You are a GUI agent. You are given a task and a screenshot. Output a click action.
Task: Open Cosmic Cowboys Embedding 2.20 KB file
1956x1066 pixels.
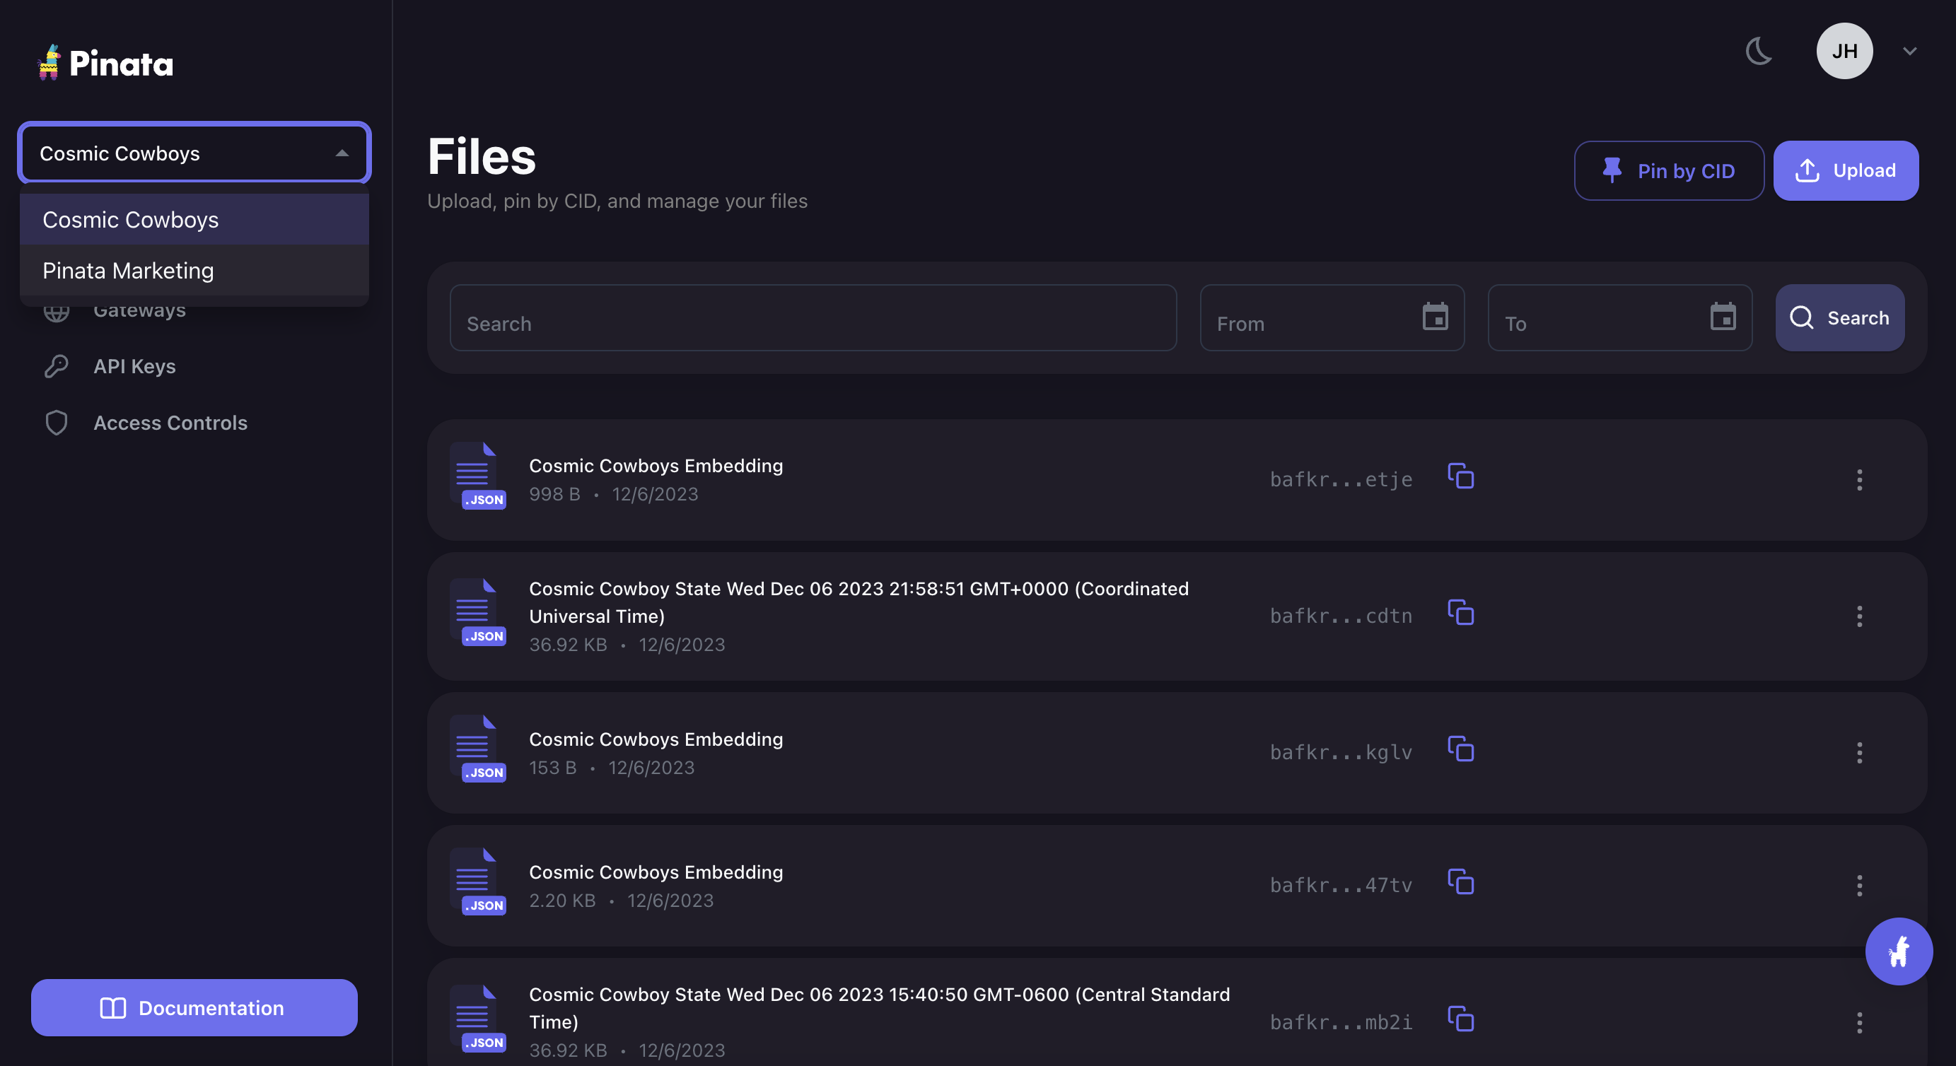tap(656, 872)
